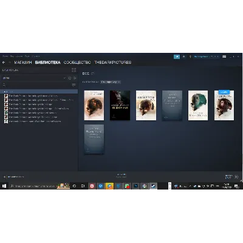This screenshot has height=243, width=243.
Task: Open the notifications bell icon
Action: [184, 56]
